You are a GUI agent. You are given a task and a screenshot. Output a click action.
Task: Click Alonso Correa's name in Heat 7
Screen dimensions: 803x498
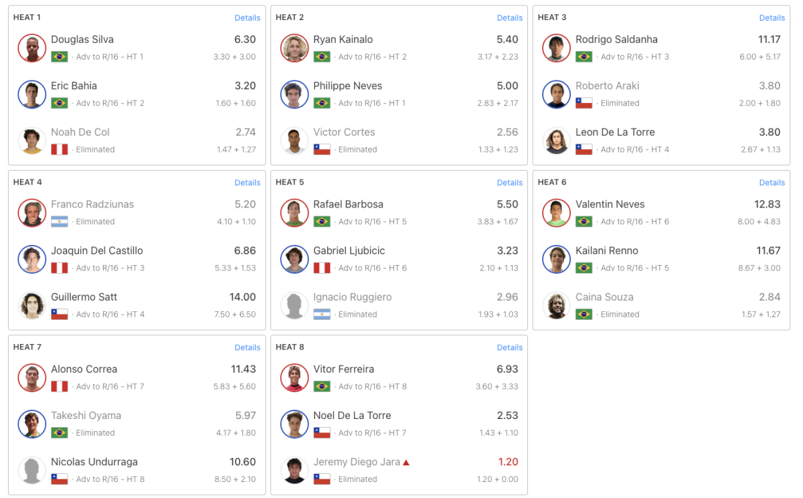click(84, 369)
